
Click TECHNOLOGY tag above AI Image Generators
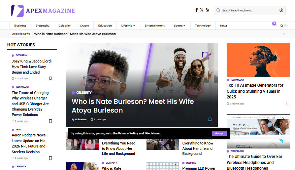pos(237,80)
